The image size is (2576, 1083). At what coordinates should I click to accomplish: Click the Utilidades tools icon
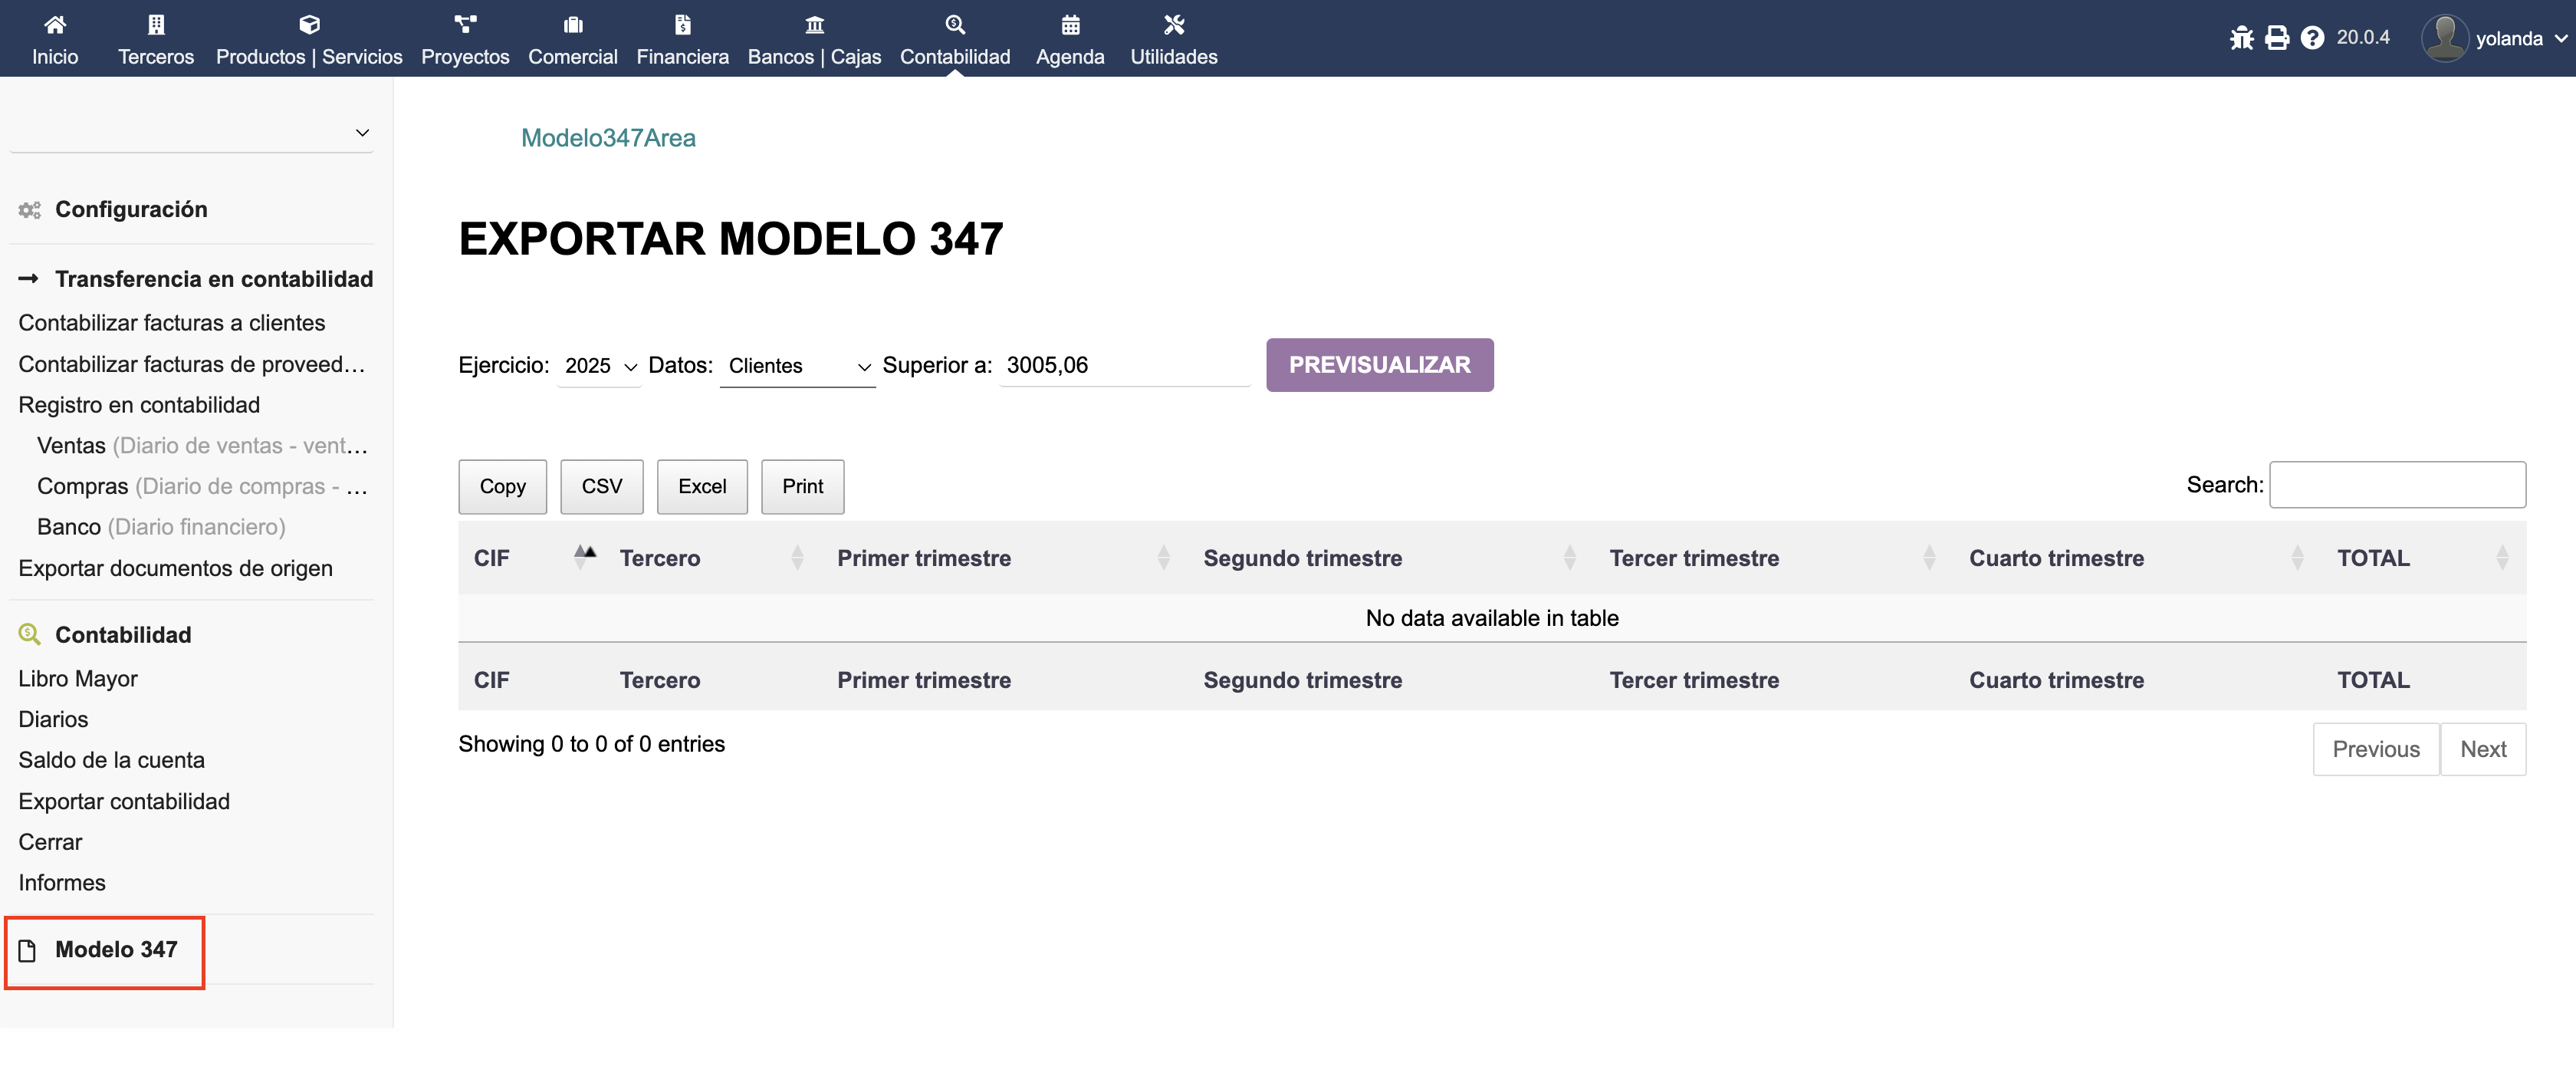[x=1174, y=25]
